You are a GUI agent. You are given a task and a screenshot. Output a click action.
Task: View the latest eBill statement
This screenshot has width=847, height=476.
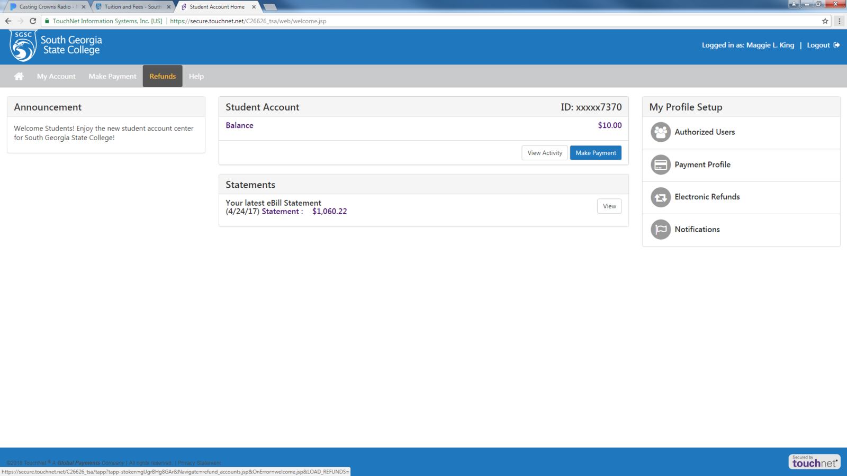609,206
